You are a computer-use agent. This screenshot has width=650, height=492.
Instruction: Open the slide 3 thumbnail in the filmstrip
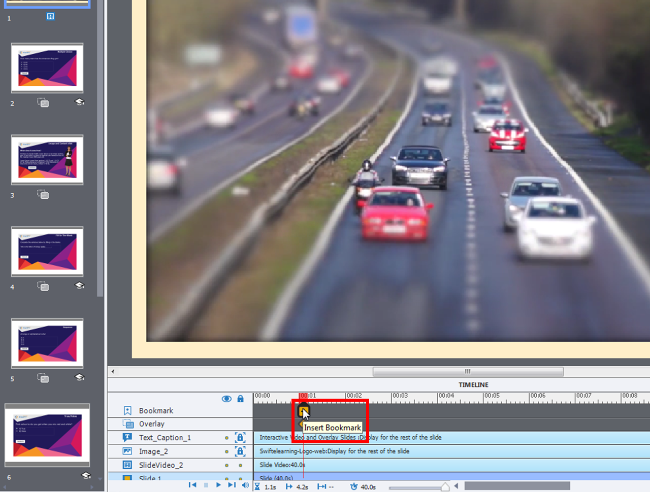click(47, 160)
